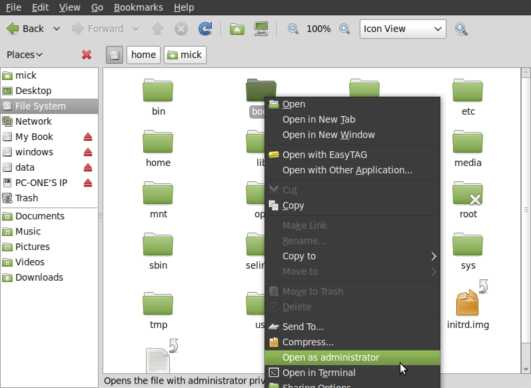Eject the windows volume
Image resolution: width=531 pixels, height=388 pixels.
point(88,152)
